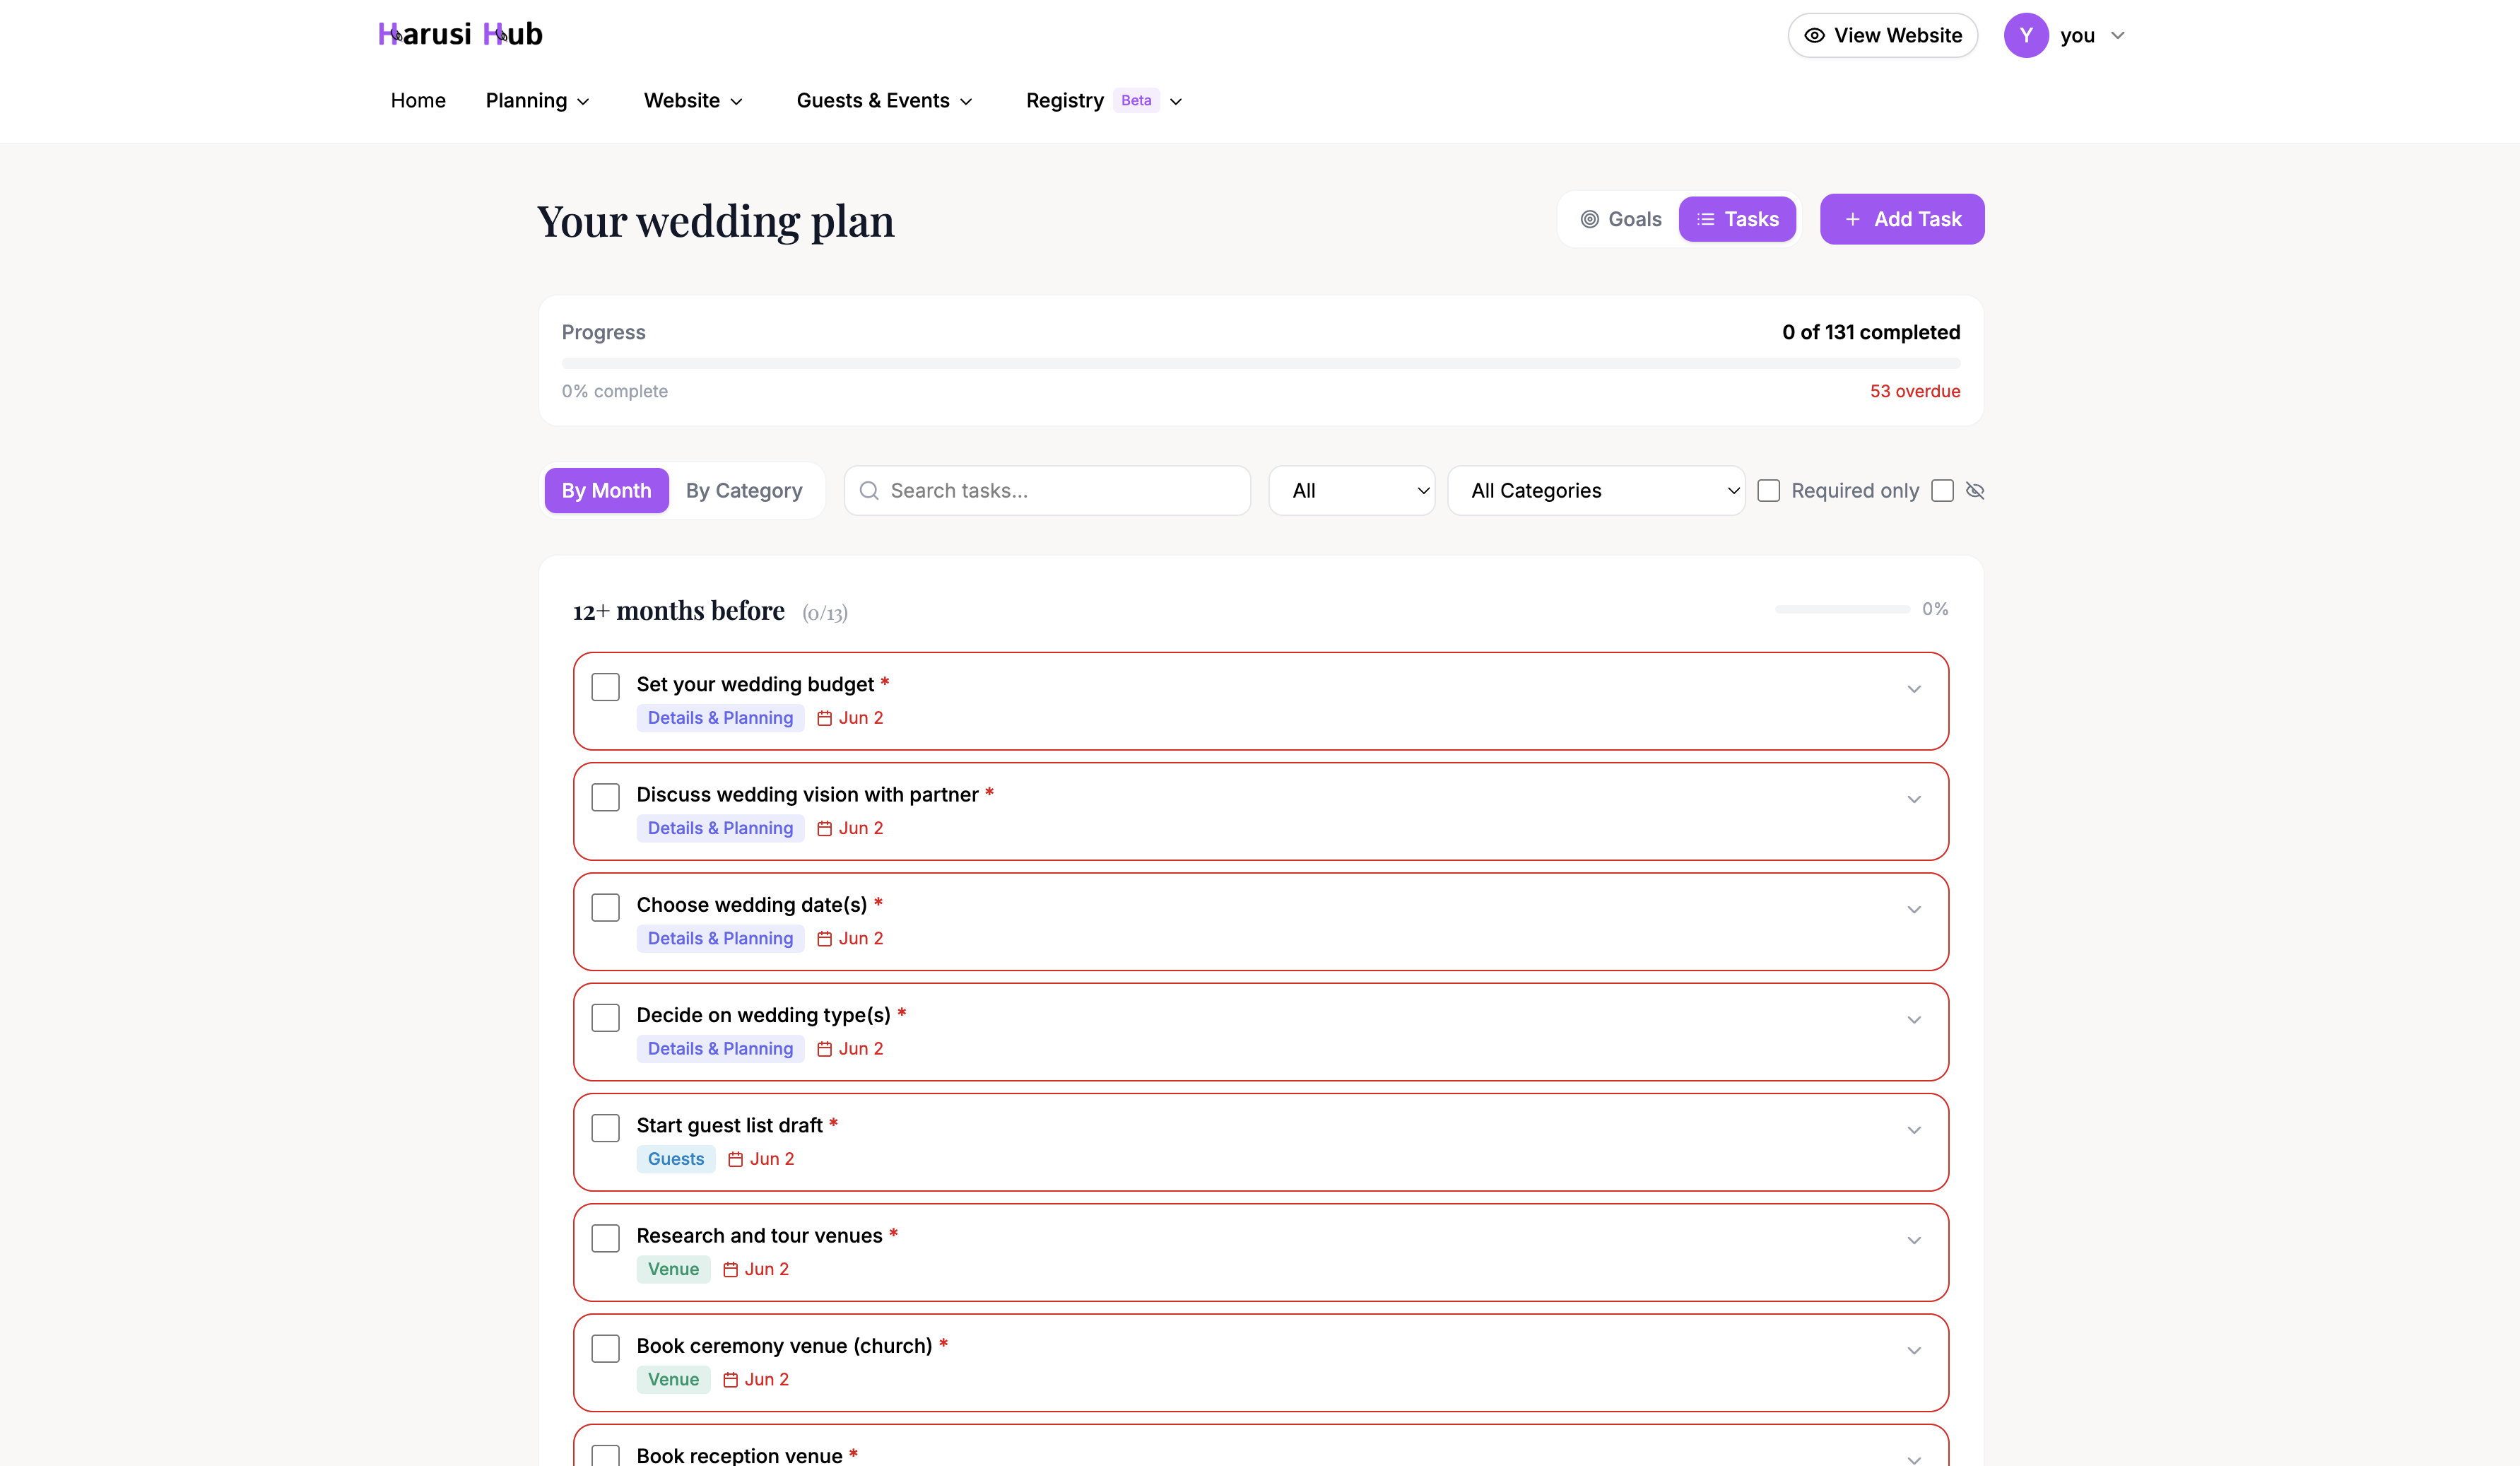The width and height of the screenshot is (2520, 1466).
Task: Click the overall progress bar
Action: tap(1260, 363)
